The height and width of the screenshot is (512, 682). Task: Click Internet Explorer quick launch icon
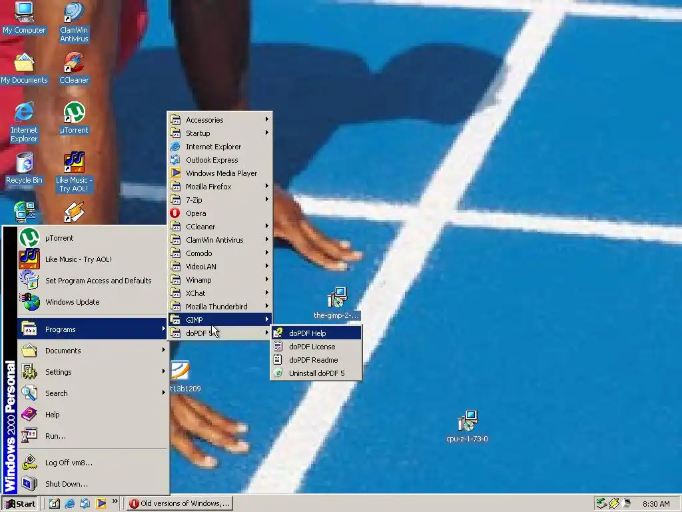coord(69,504)
